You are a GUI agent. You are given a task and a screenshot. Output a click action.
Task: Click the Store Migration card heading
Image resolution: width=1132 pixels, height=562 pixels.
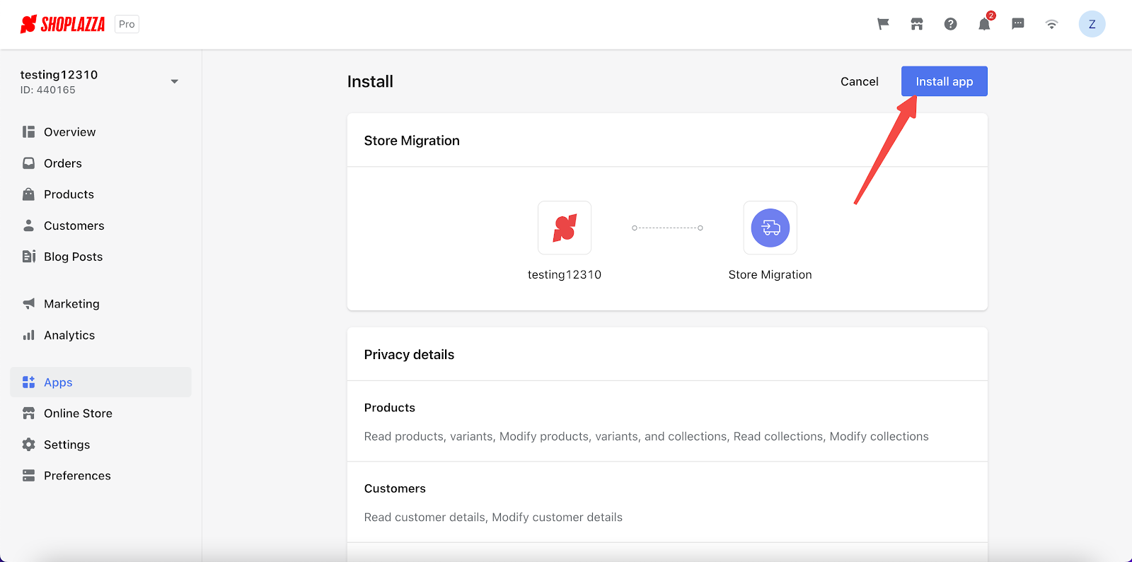click(x=412, y=141)
